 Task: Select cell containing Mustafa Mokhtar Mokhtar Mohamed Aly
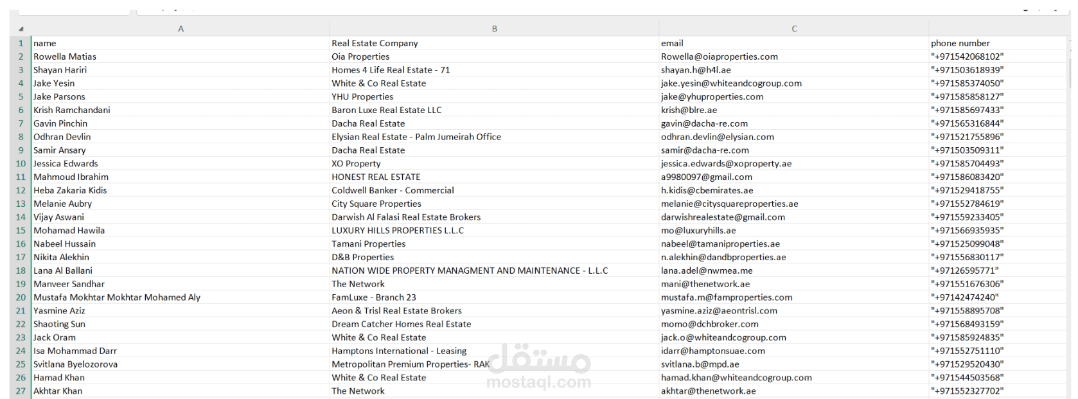pyautogui.click(x=181, y=297)
